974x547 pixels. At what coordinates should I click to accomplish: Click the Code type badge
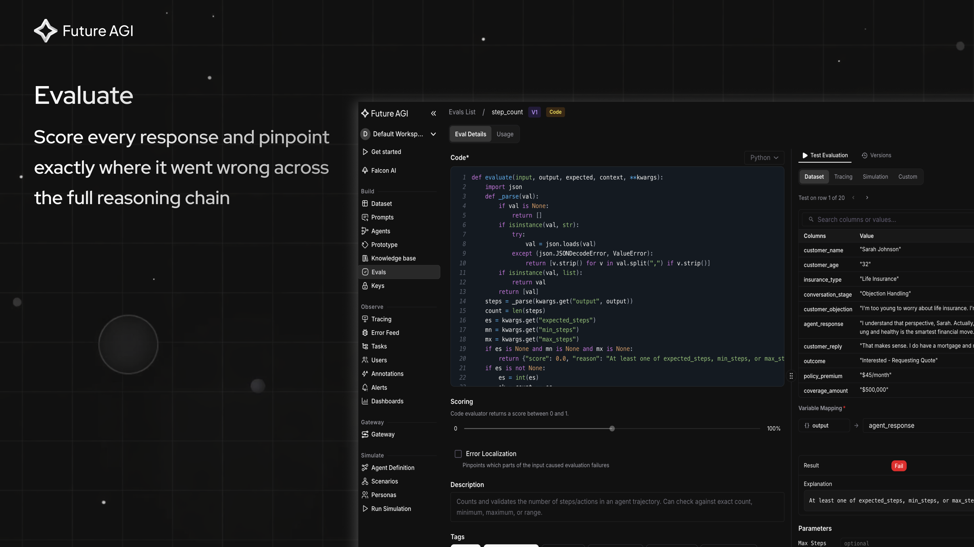coord(555,112)
